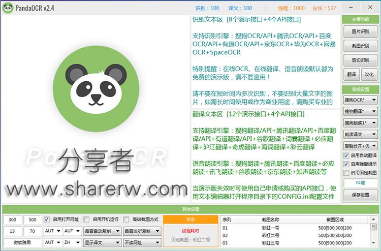Click the 截图区域 column header
This screenshot has height=251, width=381.
coord(335,219)
